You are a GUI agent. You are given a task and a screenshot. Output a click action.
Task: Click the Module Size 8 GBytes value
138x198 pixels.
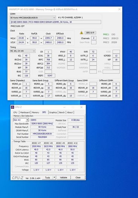[x=75, y=120]
